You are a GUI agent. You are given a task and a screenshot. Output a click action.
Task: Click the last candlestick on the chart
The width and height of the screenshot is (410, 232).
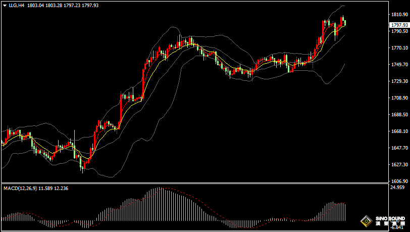[345, 23]
